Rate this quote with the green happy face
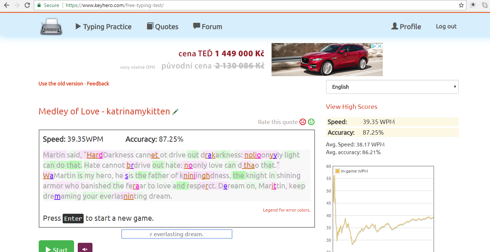The width and height of the screenshot is (490, 252). (x=311, y=122)
